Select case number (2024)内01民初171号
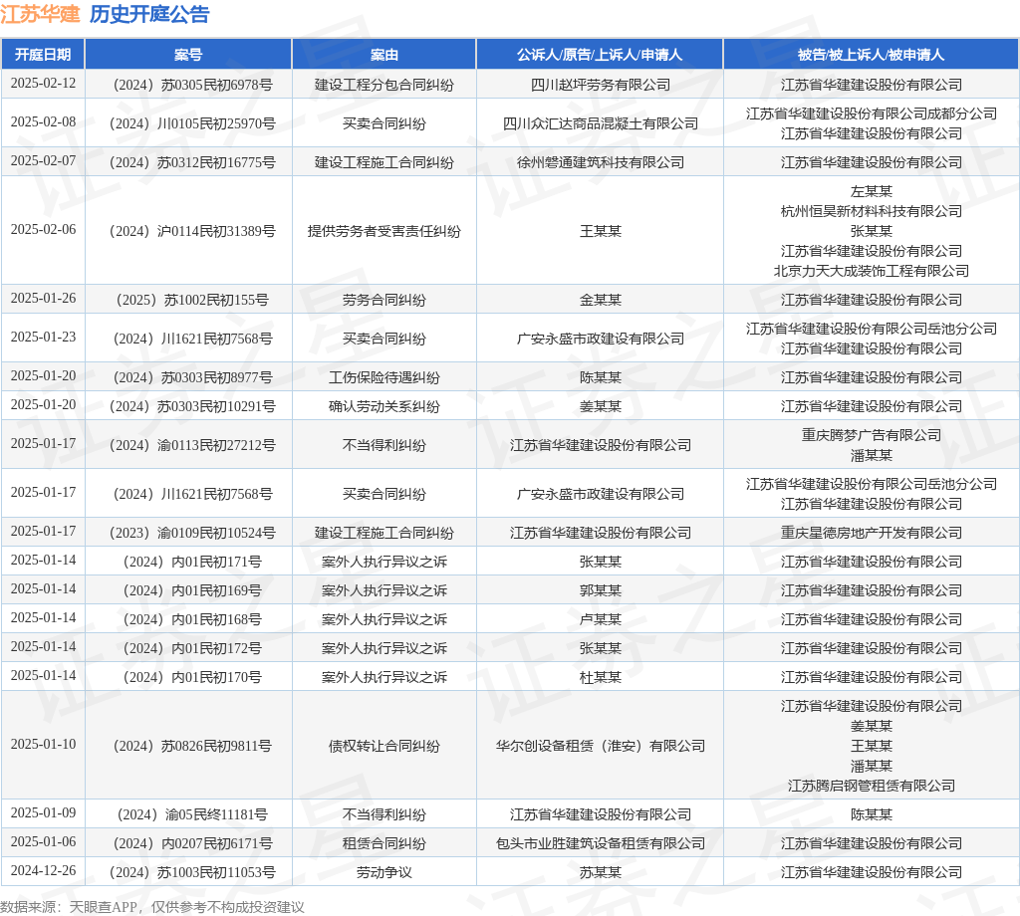Screen dimensions: 1020x916 [192, 562]
